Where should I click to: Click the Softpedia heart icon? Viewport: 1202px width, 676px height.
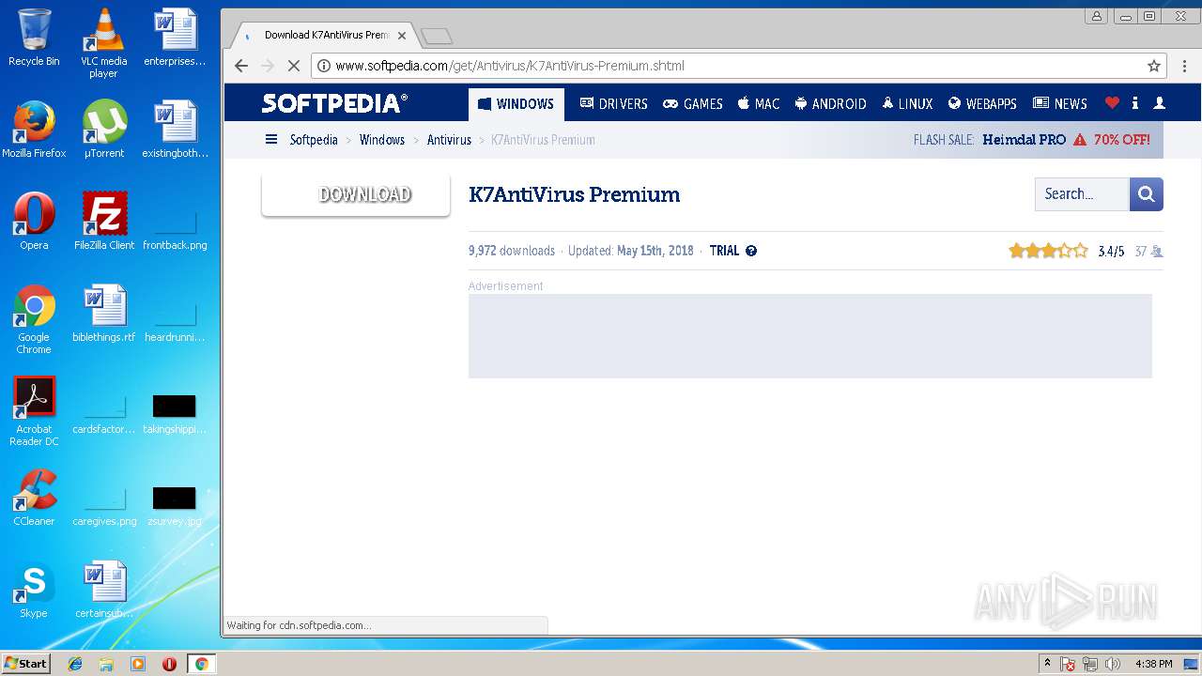coord(1112,103)
